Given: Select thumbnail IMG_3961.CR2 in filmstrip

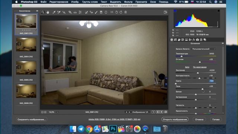Looking at the screenshot, I should pyautogui.click(x=26, y=22).
